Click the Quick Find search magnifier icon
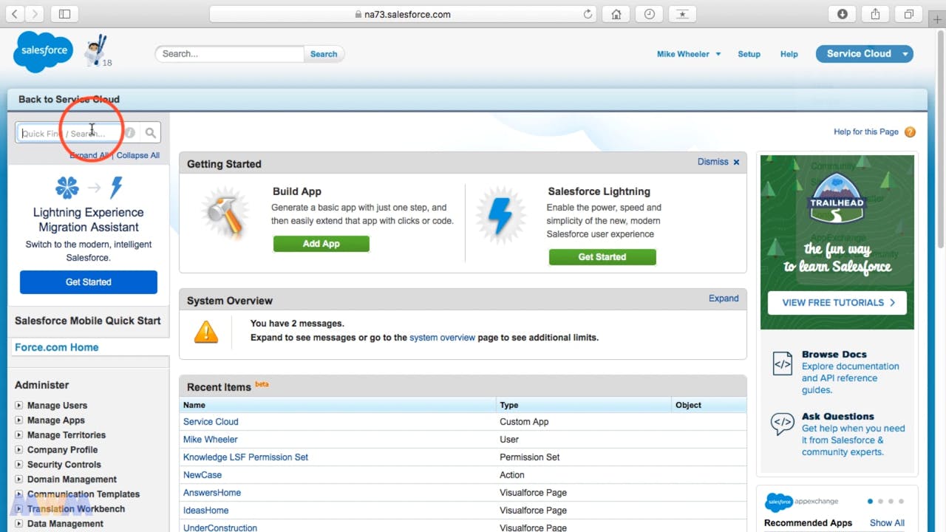Image resolution: width=946 pixels, height=532 pixels. [151, 133]
